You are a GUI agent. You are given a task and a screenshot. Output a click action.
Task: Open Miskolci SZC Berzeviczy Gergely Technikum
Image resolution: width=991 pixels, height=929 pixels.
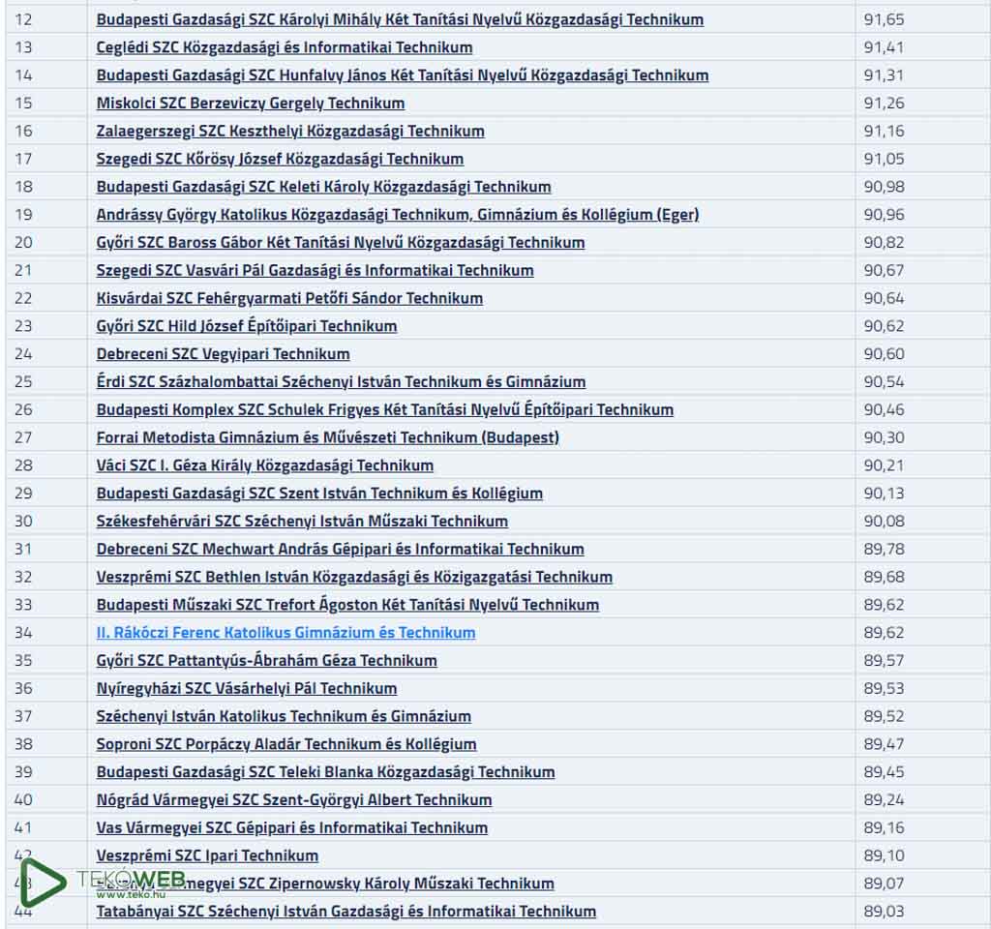click(x=251, y=103)
